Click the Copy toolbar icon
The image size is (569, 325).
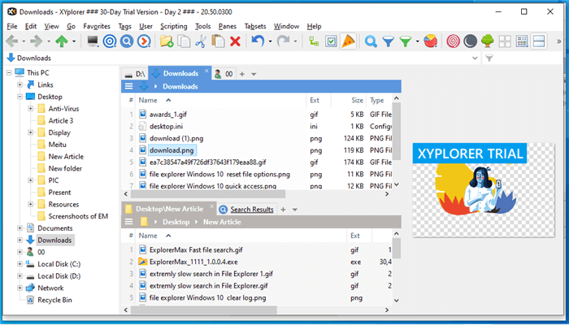[184, 41]
